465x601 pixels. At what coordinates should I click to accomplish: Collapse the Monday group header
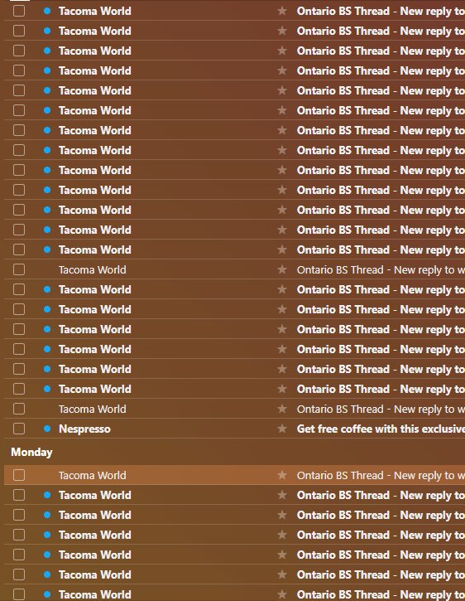click(x=31, y=453)
